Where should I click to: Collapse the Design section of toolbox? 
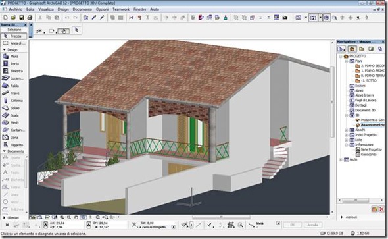tap(5, 50)
